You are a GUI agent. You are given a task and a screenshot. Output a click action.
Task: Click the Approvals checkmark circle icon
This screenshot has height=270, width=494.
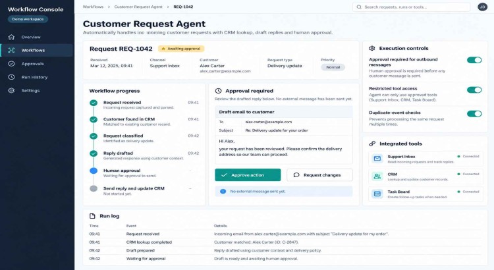11,64
